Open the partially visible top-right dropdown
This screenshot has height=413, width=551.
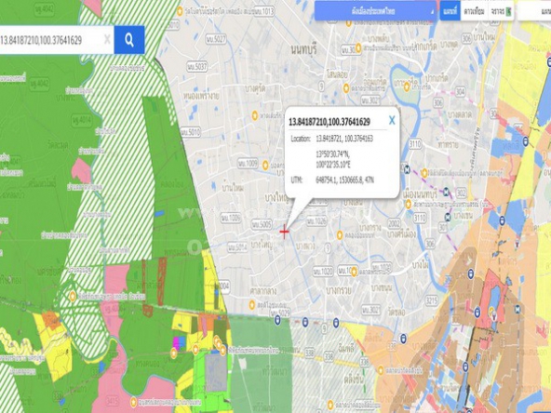pyautogui.click(x=534, y=11)
